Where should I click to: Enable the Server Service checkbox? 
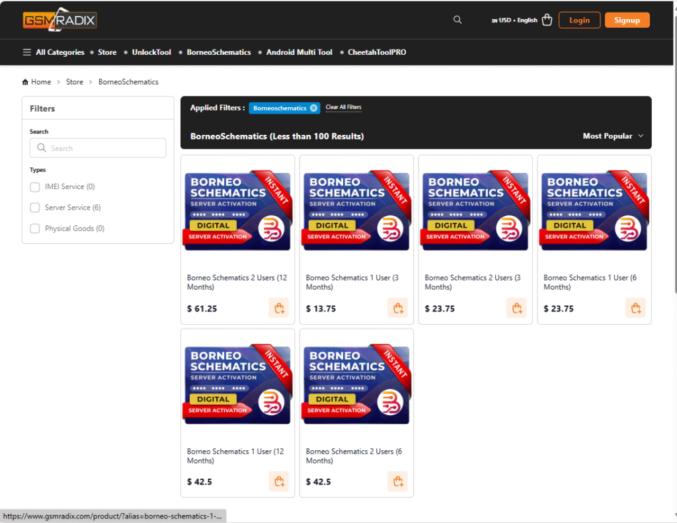[35, 208]
